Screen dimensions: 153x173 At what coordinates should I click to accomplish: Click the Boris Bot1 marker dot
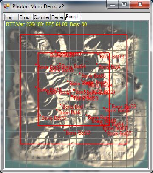(61, 105)
